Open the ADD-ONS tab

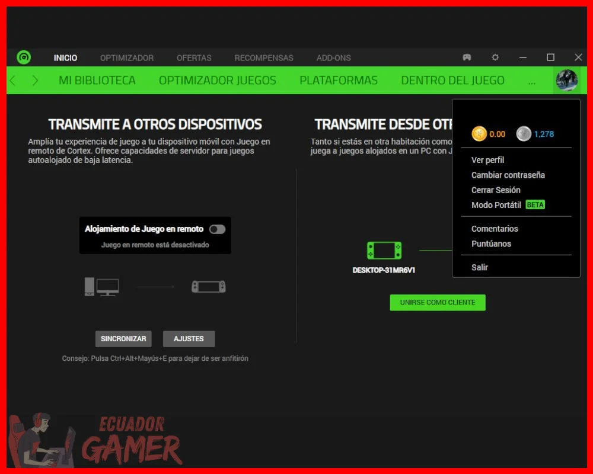pos(333,58)
